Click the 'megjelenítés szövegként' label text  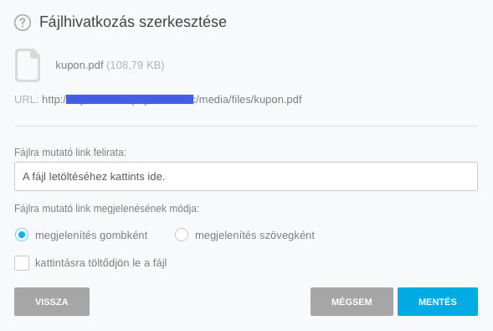pyautogui.click(x=254, y=235)
